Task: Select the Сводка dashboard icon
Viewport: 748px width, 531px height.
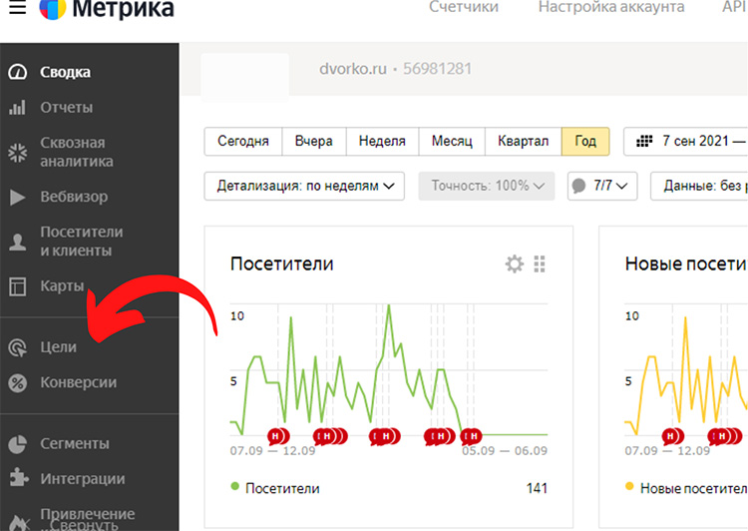Action: pos(18,72)
